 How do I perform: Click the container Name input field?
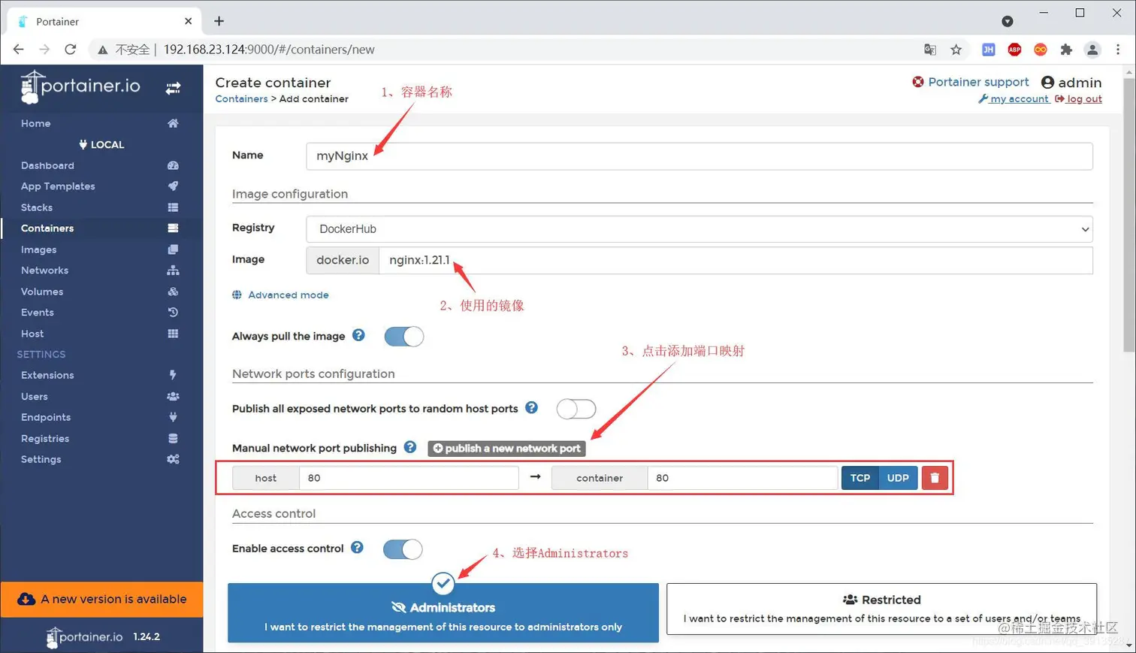699,156
